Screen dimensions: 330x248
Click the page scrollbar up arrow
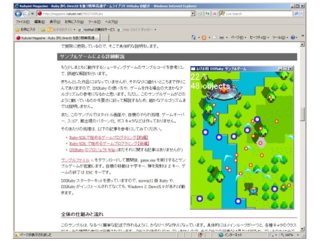tap(303, 44)
